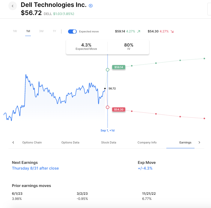This screenshot has height=208, width=211.
Task: Add Dell to watchlist plus icon
Action: (91, 6)
